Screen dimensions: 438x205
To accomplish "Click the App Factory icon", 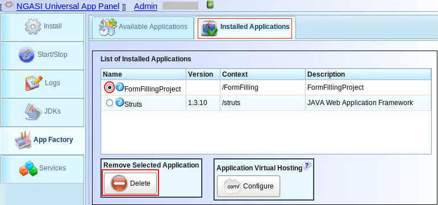I will (x=23, y=140).
